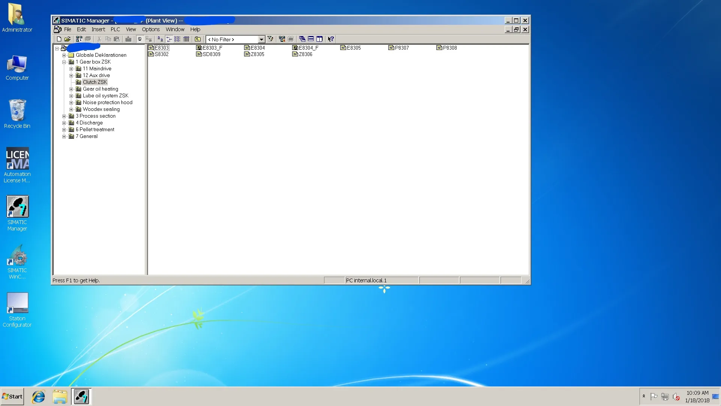This screenshot has height=406, width=721.
Task: Open the Window menu
Action: 175,29
